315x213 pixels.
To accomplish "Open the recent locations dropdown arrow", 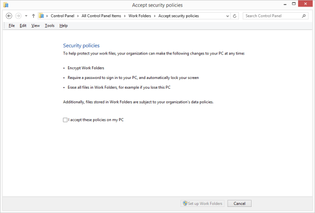I will (x=26, y=16).
